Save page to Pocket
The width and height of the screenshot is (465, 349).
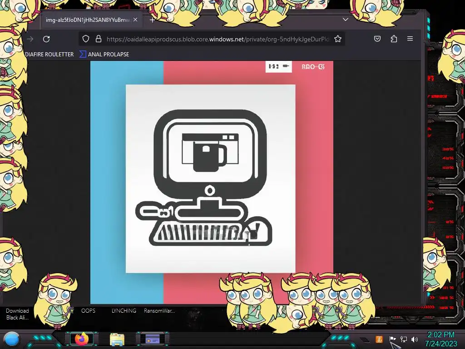pos(377,39)
